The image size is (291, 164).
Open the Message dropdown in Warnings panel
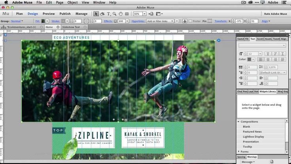coord(248,162)
